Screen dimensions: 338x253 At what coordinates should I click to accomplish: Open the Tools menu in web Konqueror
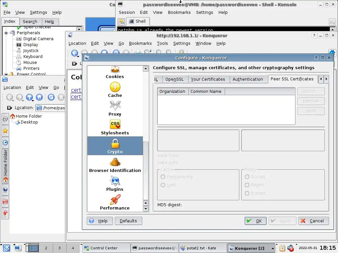click(x=162, y=43)
